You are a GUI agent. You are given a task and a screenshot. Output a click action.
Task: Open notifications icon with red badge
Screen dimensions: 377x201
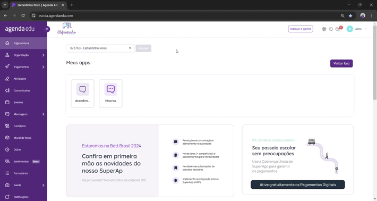pyautogui.click(x=338, y=29)
